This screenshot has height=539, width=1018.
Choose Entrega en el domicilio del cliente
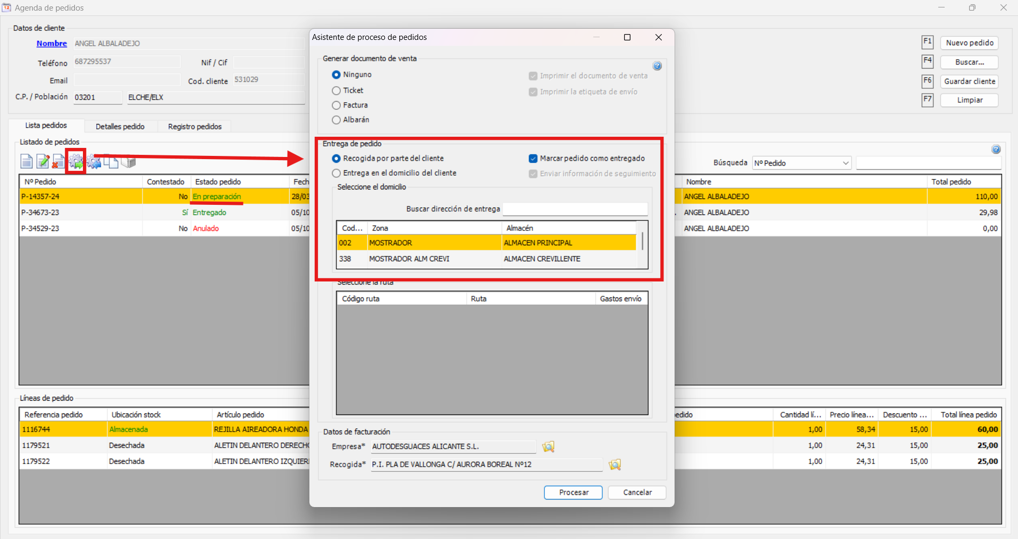(x=336, y=173)
